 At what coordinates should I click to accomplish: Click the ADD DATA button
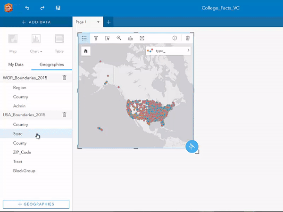point(36,22)
